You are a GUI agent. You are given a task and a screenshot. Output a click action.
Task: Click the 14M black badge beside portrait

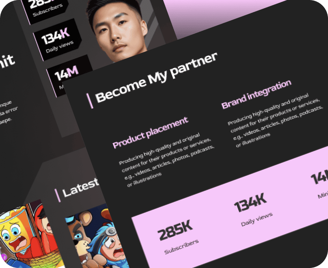67,74
